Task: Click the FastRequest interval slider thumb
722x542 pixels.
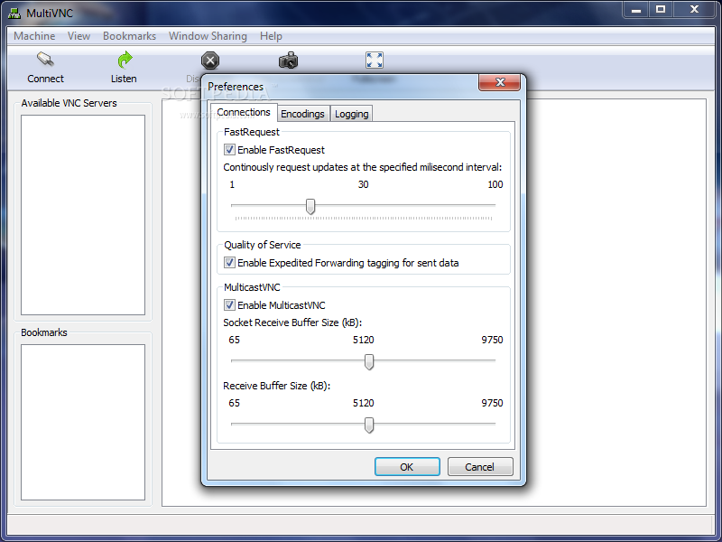Action: [310, 207]
